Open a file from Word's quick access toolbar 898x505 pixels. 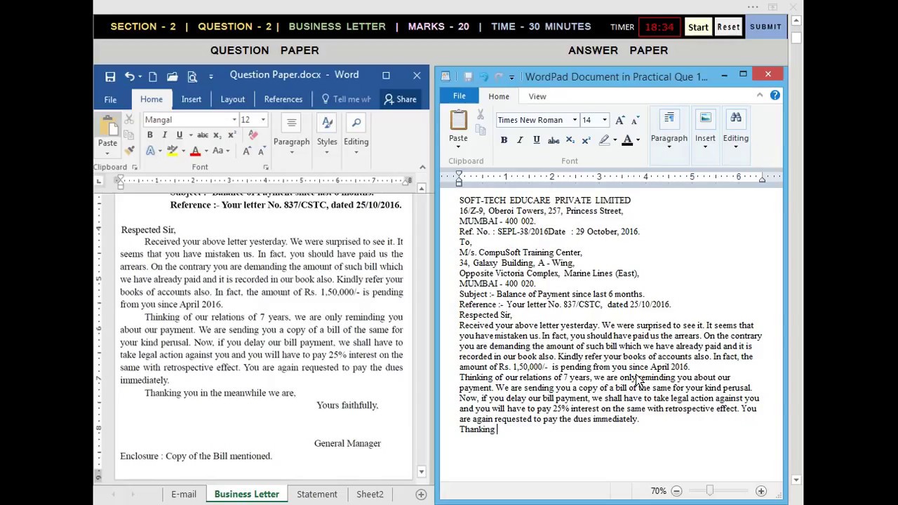(172, 76)
